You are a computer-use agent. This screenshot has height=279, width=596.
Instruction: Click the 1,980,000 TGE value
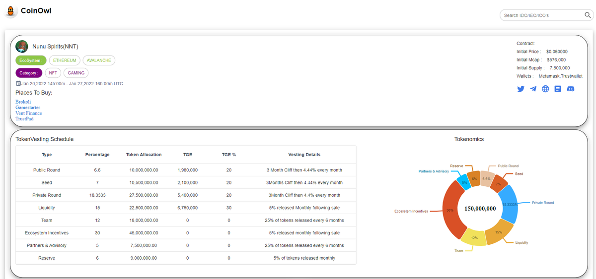click(188, 170)
